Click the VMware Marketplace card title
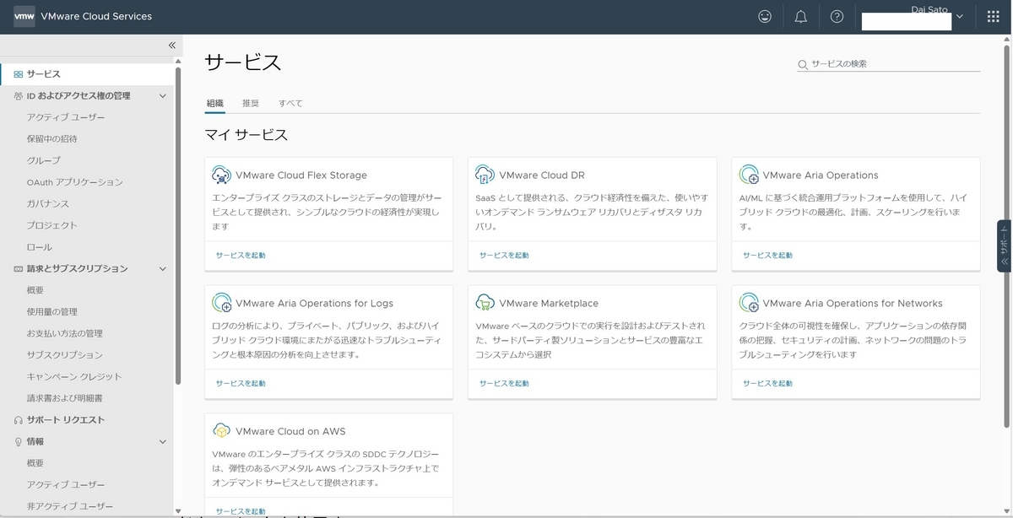The width and height of the screenshot is (1013, 518). tap(549, 303)
